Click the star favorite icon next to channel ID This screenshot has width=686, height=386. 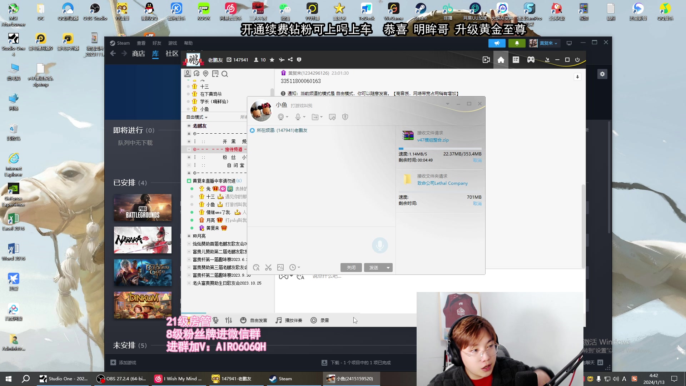(272, 60)
